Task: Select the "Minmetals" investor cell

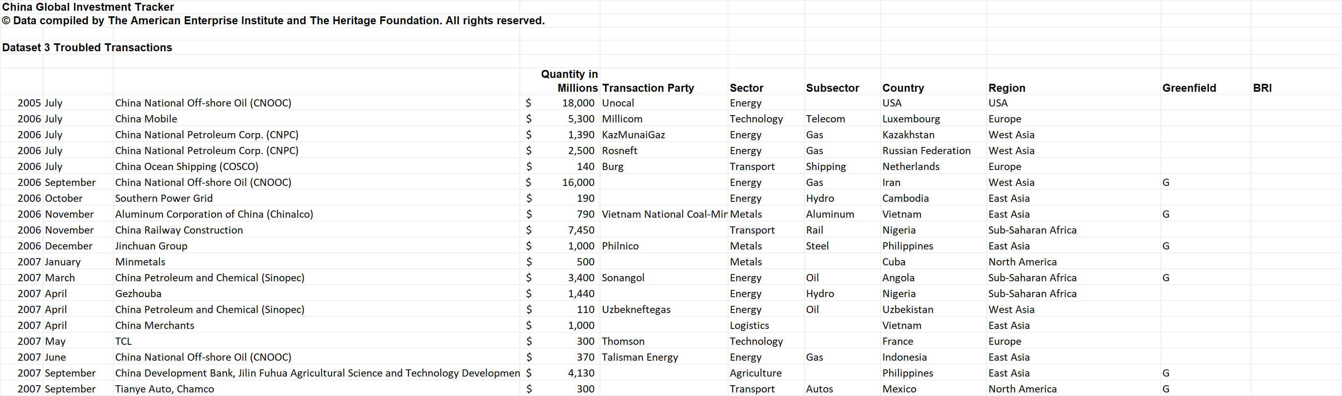Action: (x=140, y=262)
